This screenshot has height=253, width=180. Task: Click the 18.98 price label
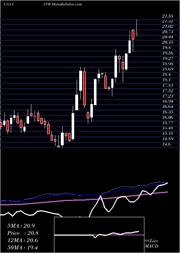pos(168,64)
